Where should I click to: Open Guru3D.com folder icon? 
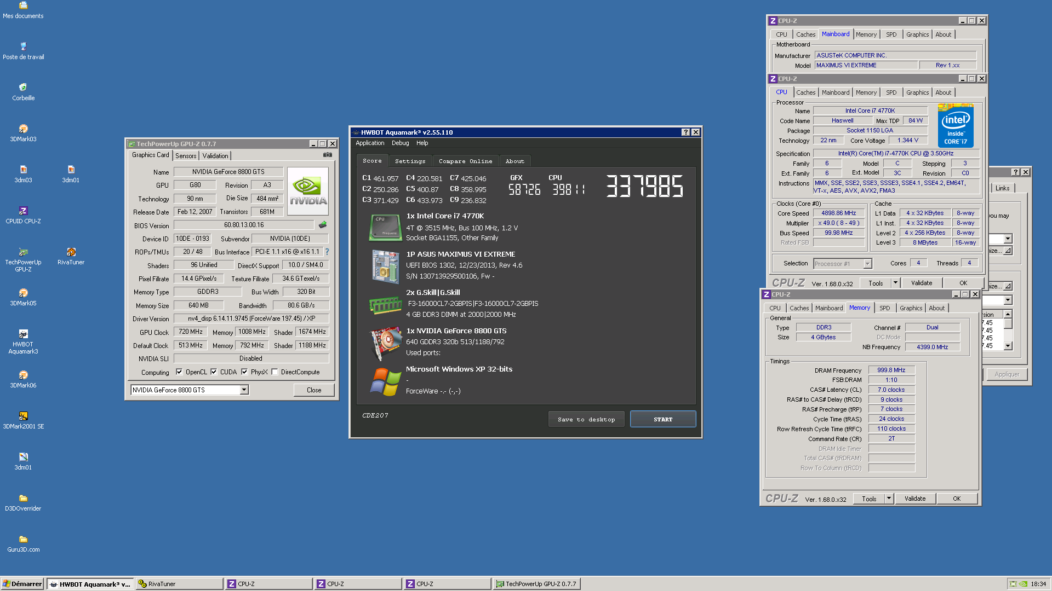click(x=23, y=543)
